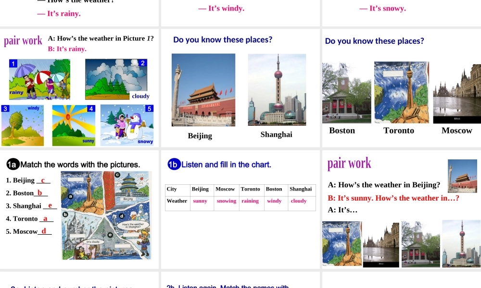The height and width of the screenshot is (288, 481).
Task: Click the '2. Boston b' answer line
Action: coord(26,193)
